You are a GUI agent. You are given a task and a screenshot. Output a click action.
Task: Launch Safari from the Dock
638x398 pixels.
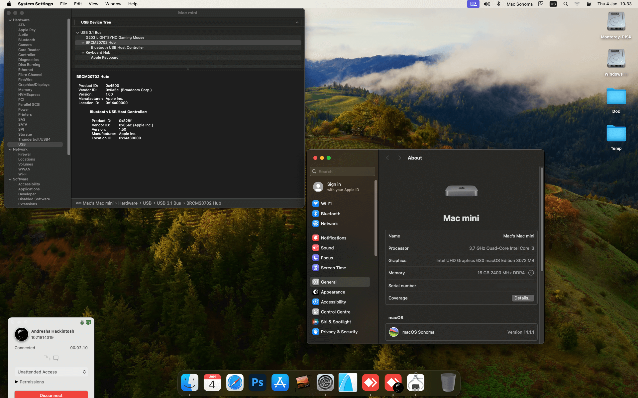pos(235,382)
